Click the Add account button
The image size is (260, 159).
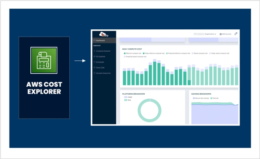click(225, 34)
